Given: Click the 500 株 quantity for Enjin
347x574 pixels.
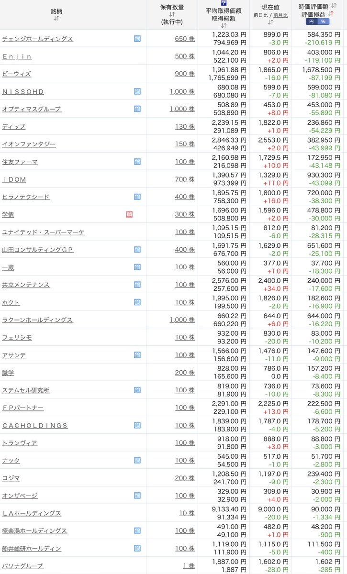Looking at the screenshot, I should tap(185, 56).
